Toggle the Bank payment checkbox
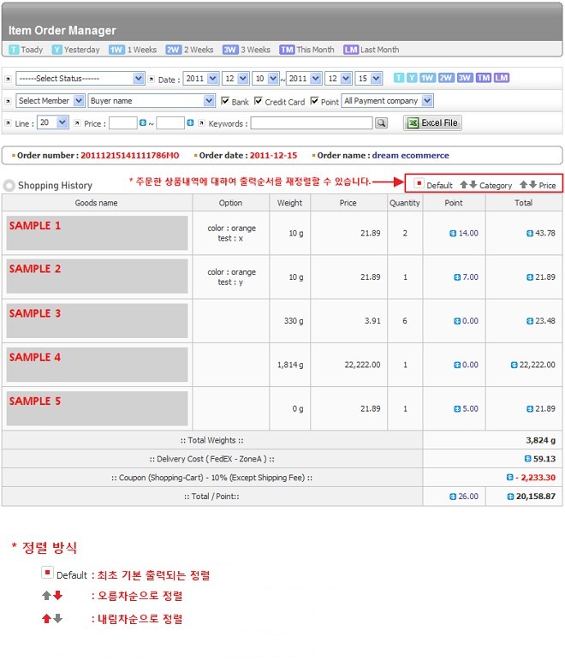The height and width of the screenshot is (660, 565). tap(225, 101)
